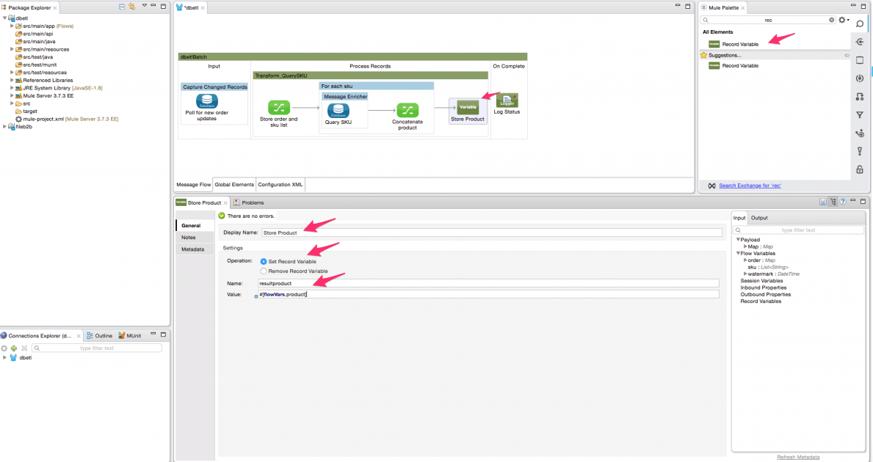Click the Scopes category icon in the palette sidebar
Image resolution: width=873 pixels, height=462 pixels.
860,60
